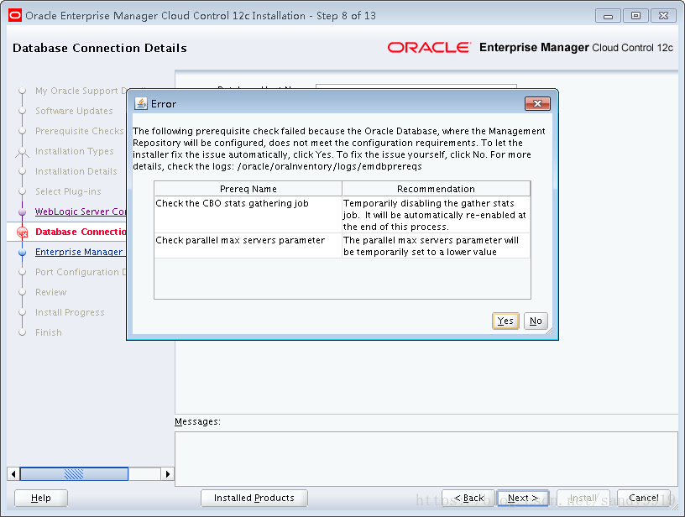Click the Review step
This screenshot has height=517, width=685.
[50, 292]
